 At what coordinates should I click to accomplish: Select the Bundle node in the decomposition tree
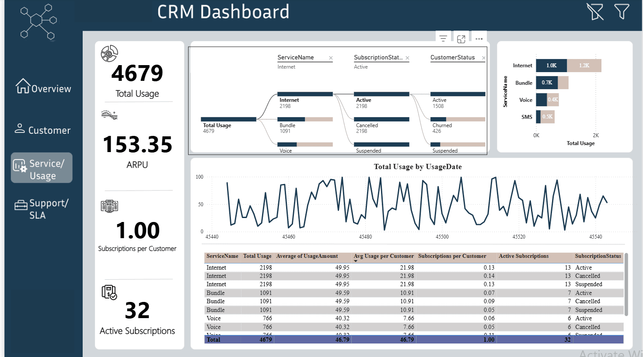(305, 119)
